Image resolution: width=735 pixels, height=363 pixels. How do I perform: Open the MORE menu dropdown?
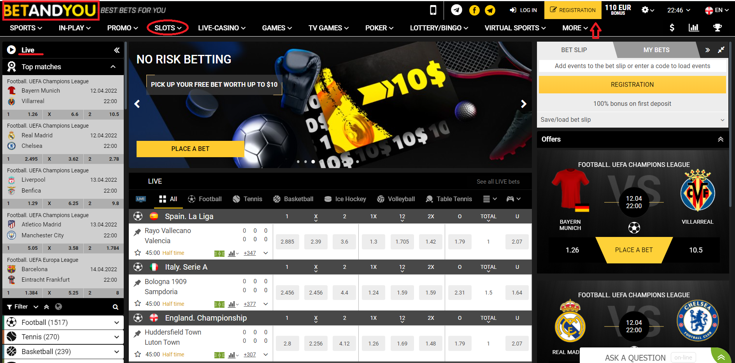575,28
